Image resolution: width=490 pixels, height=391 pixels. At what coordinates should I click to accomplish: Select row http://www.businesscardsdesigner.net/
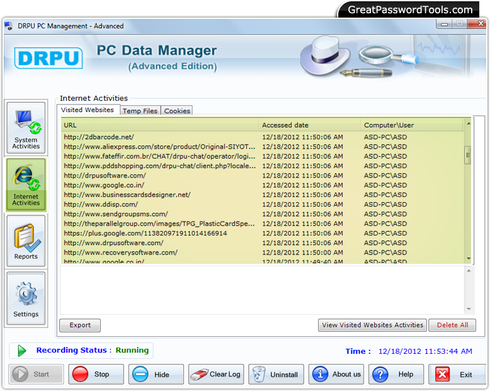click(x=263, y=195)
